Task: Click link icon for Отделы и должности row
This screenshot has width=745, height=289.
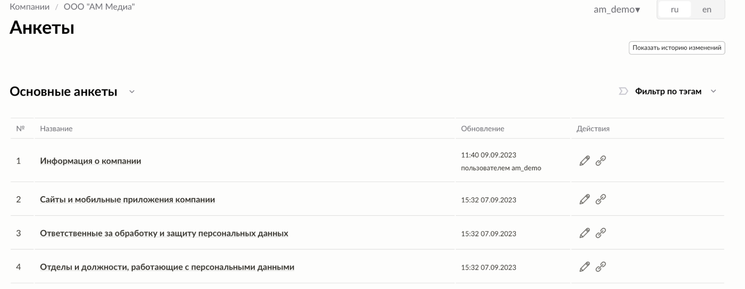Action: (x=600, y=267)
